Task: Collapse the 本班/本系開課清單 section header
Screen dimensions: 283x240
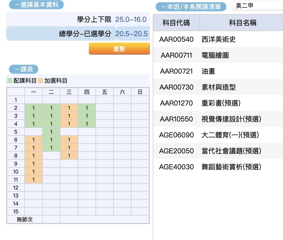Action: point(191,7)
